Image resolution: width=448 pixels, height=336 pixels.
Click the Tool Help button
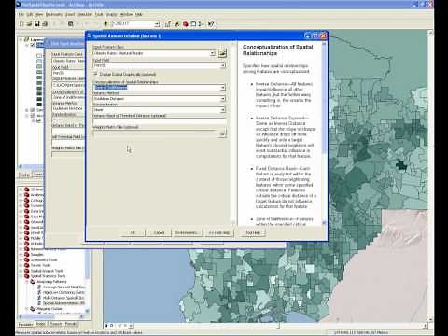point(253,232)
